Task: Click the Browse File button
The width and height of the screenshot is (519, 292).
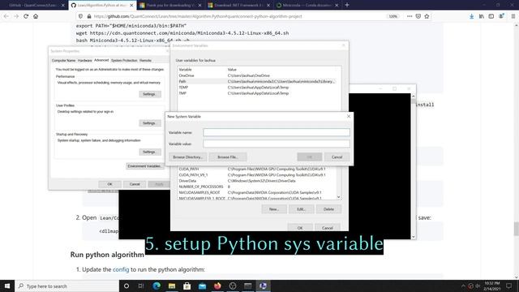Action: click(x=228, y=157)
